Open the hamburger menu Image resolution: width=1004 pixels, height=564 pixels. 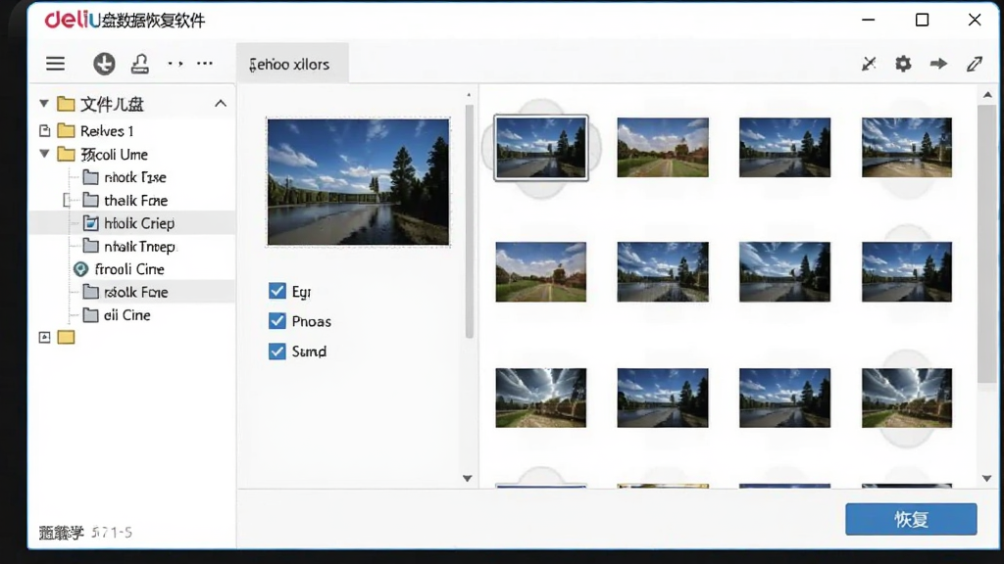[55, 64]
